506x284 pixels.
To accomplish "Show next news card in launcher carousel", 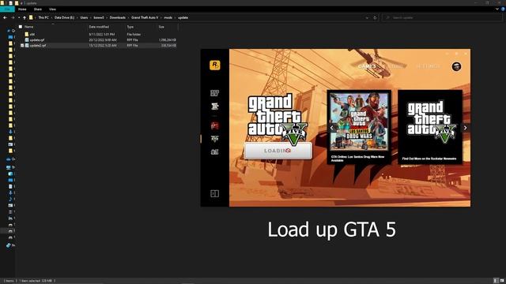I will point(466,128).
